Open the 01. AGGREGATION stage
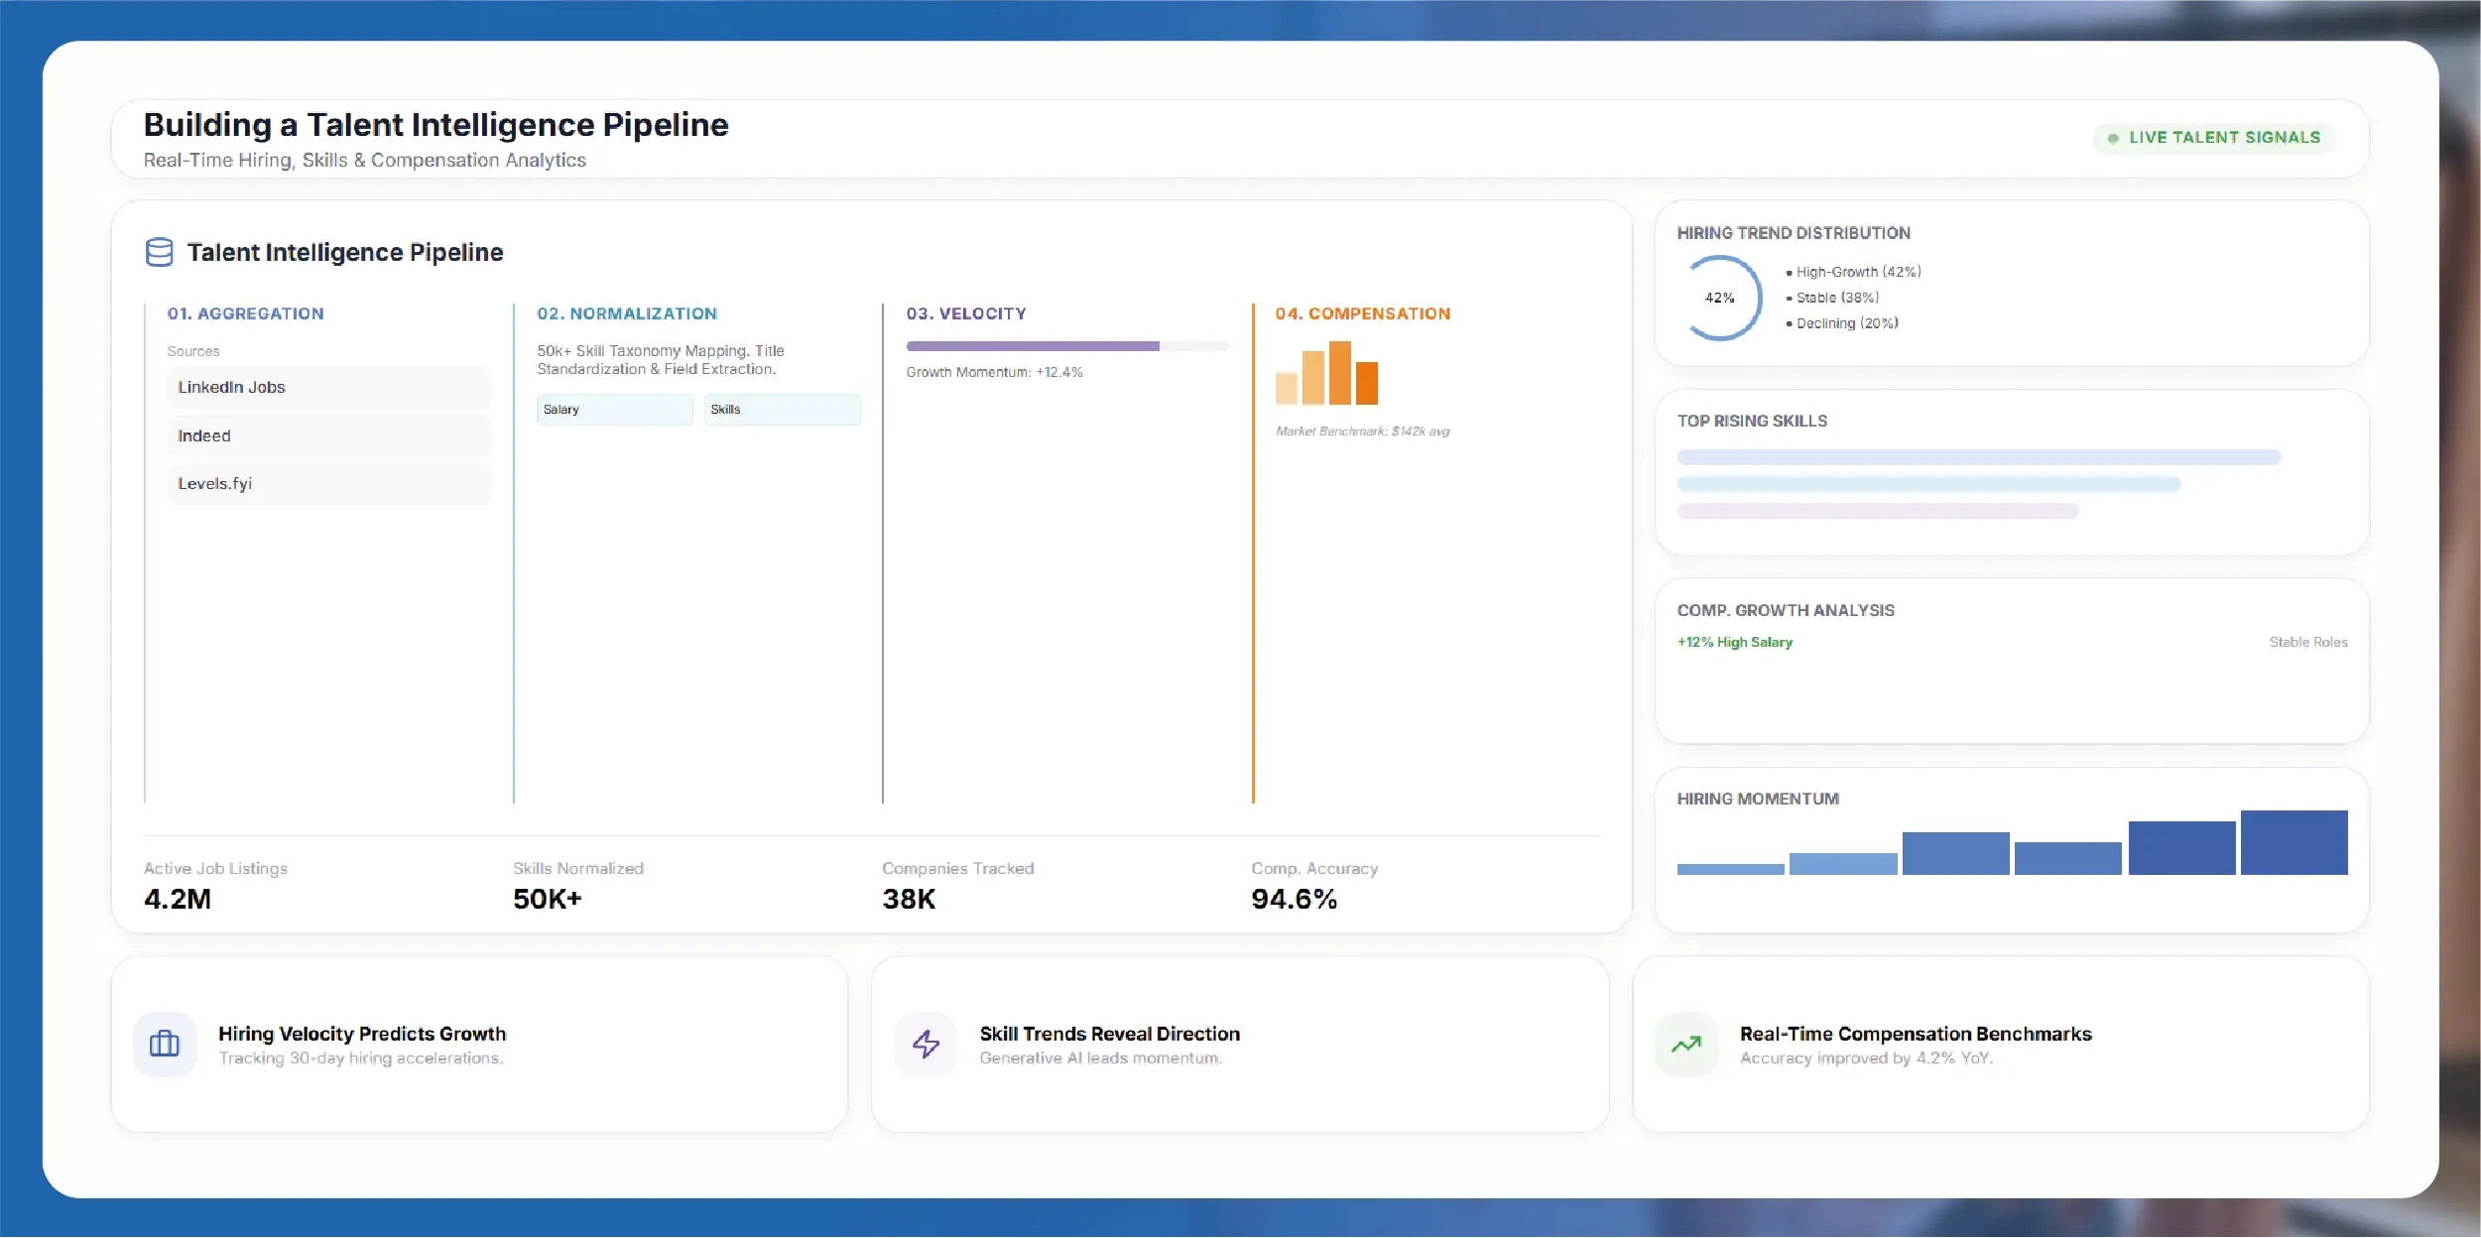 pos(246,313)
